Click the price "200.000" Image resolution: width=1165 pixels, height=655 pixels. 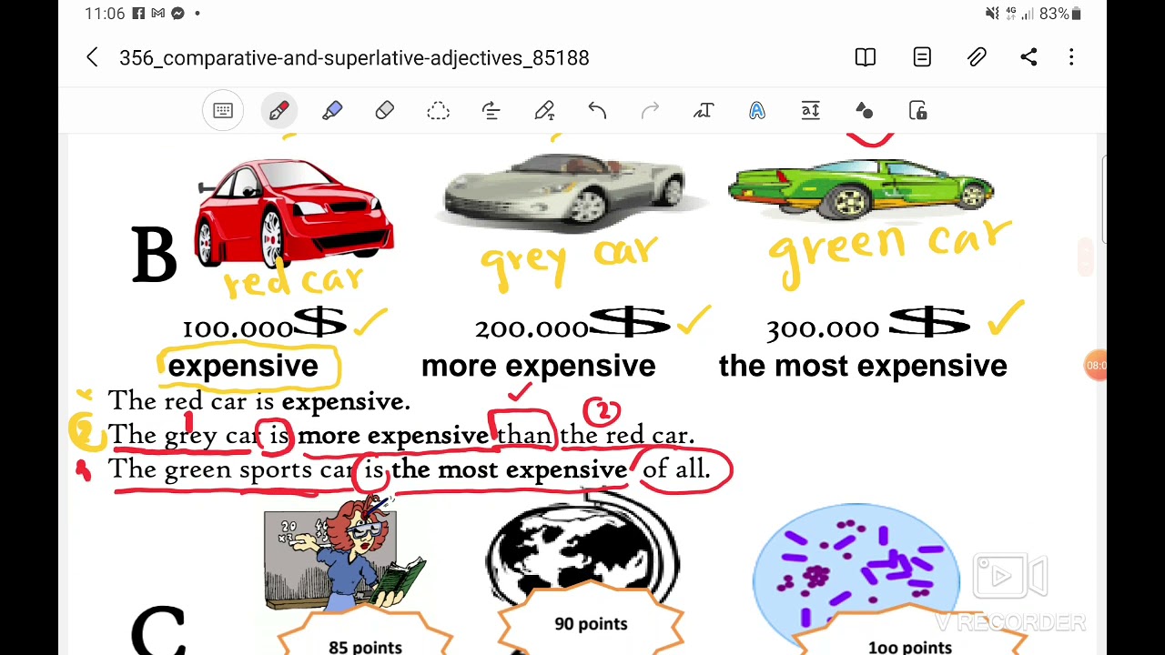[x=532, y=328]
